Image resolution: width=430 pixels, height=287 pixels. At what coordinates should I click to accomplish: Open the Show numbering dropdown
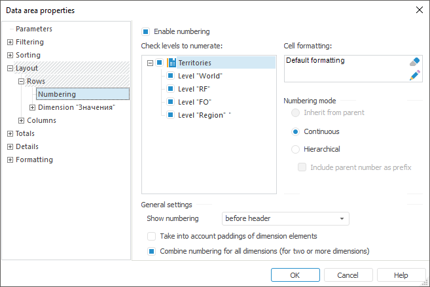(342, 218)
